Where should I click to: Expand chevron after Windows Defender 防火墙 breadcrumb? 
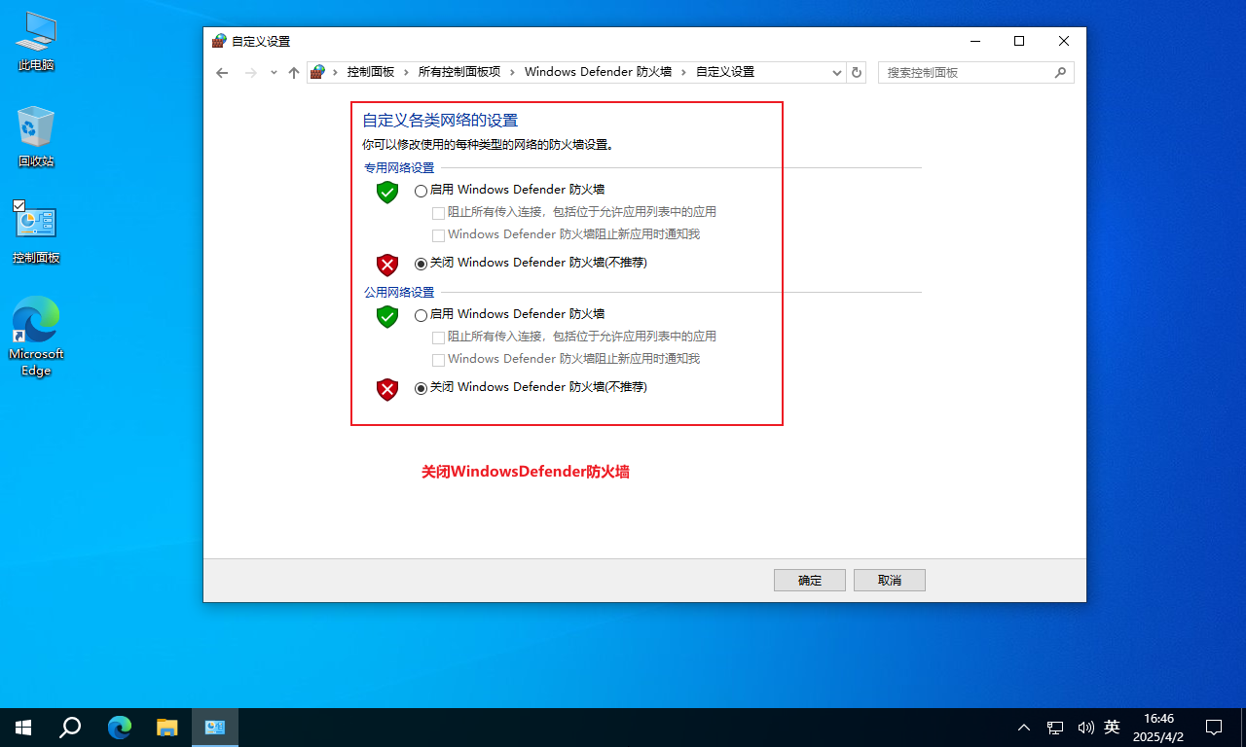[x=683, y=72]
